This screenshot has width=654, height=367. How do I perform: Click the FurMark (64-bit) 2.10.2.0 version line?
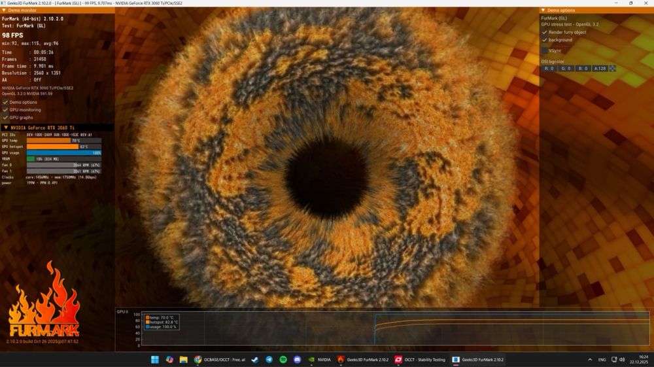tap(33, 19)
